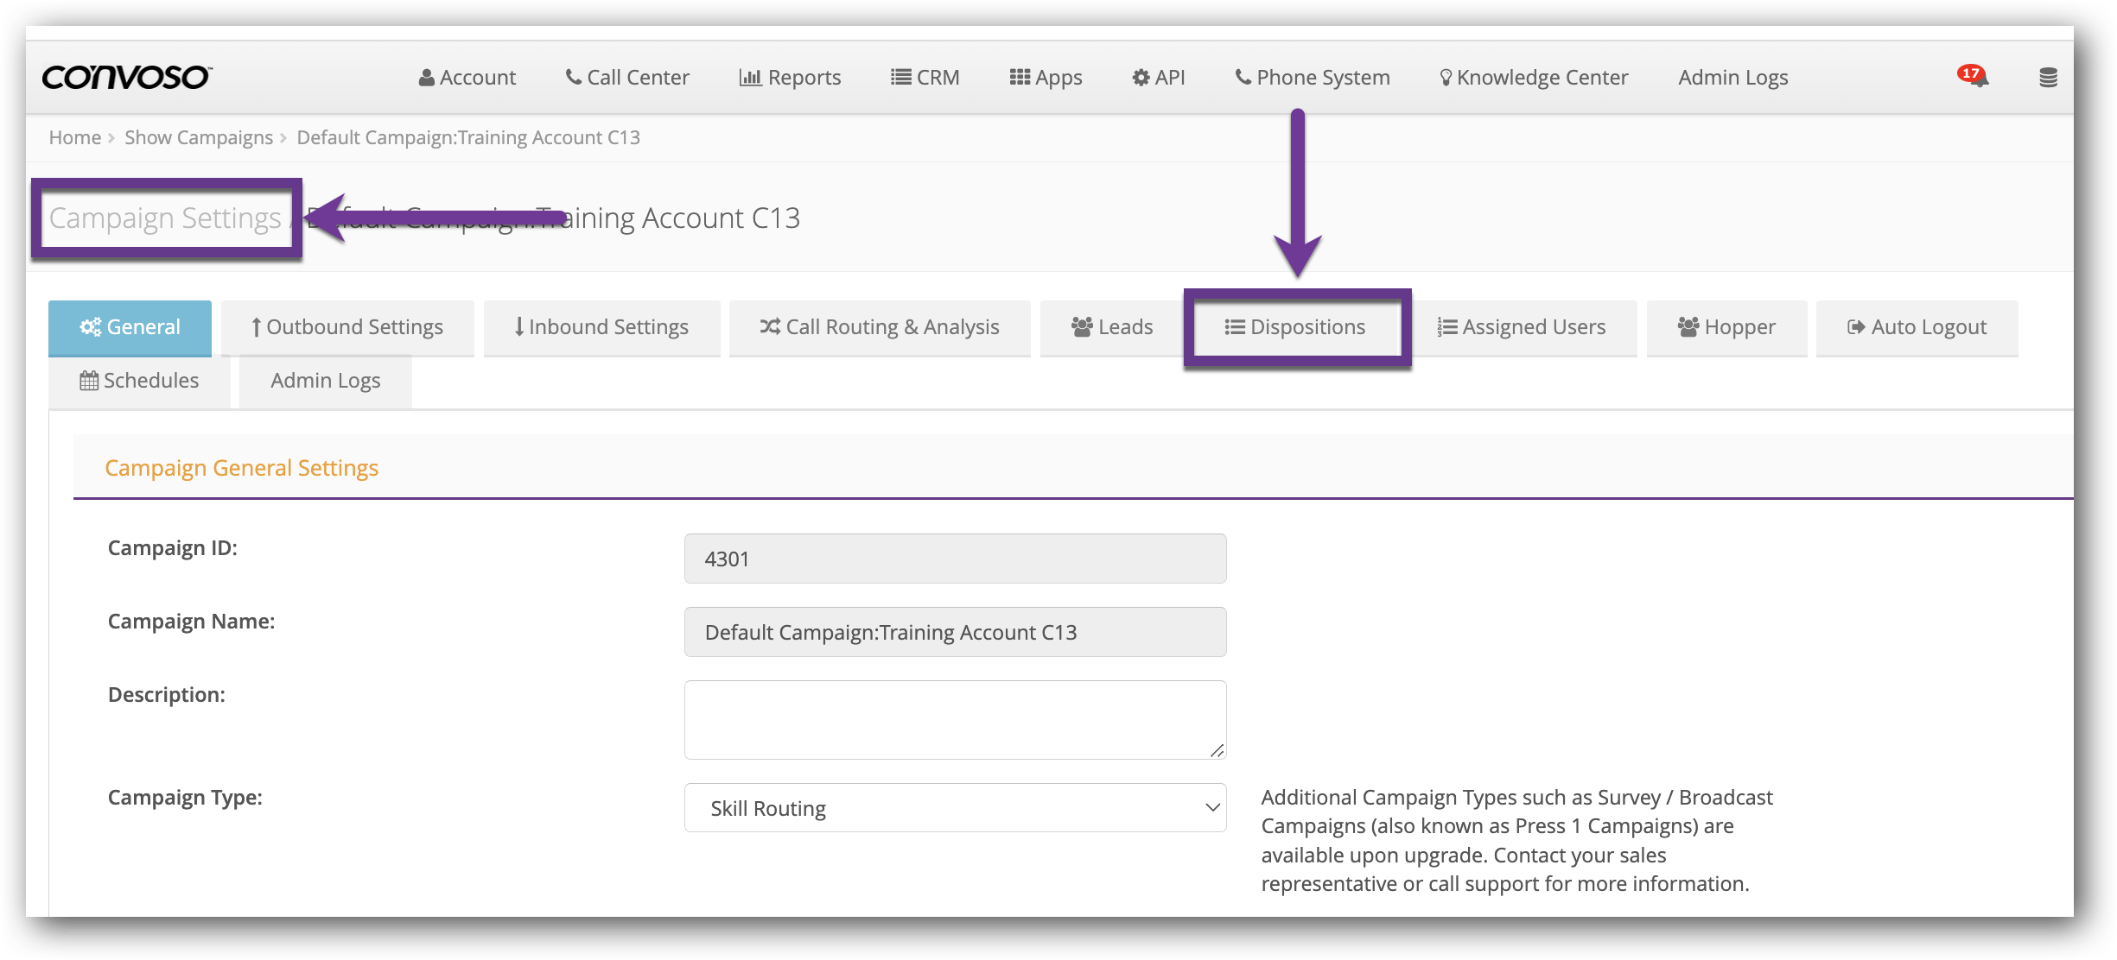The image size is (2117, 960).
Task: Open the Account menu
Action: [467, 78]
